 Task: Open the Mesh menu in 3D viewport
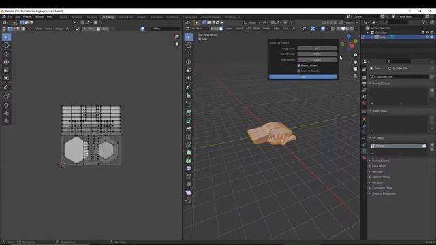257,29
